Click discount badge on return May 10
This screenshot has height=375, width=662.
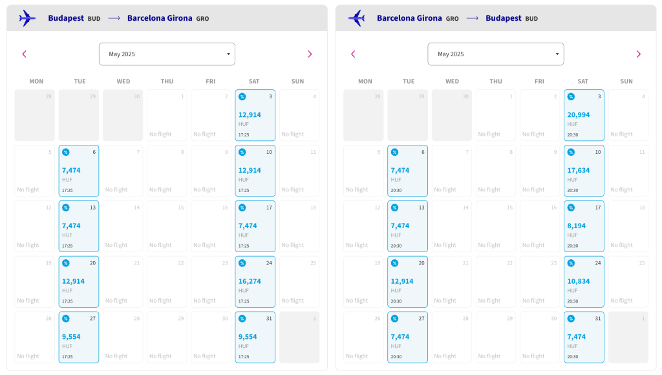point(571,152)
